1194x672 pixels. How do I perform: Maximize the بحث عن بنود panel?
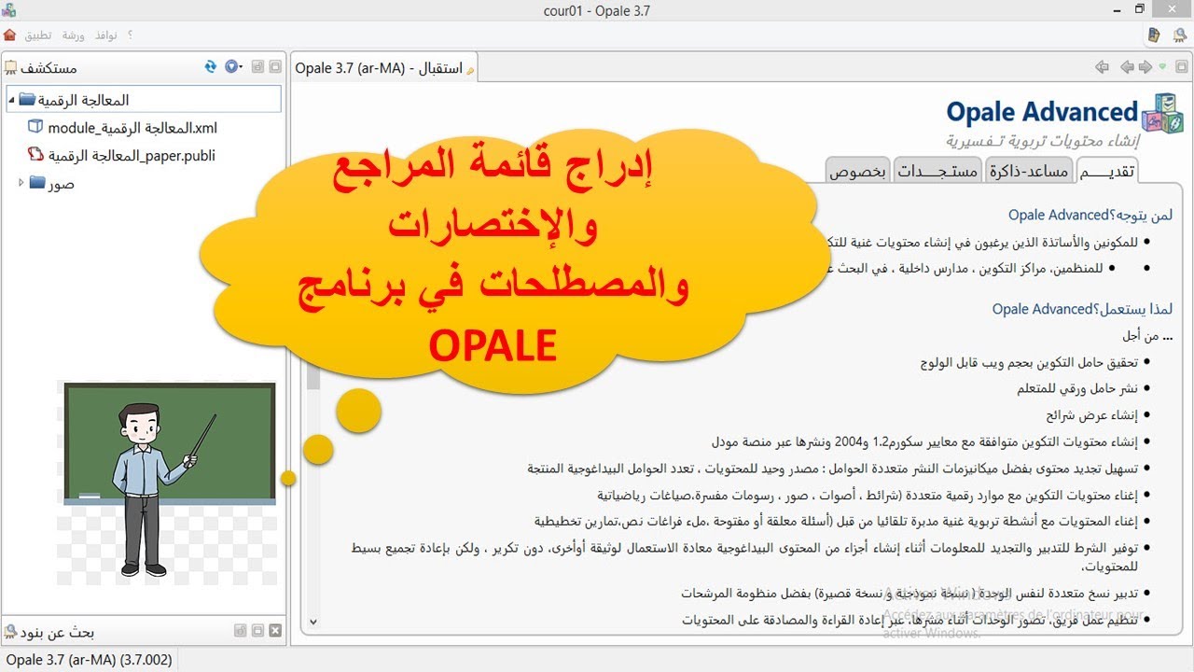click(257, 632)
